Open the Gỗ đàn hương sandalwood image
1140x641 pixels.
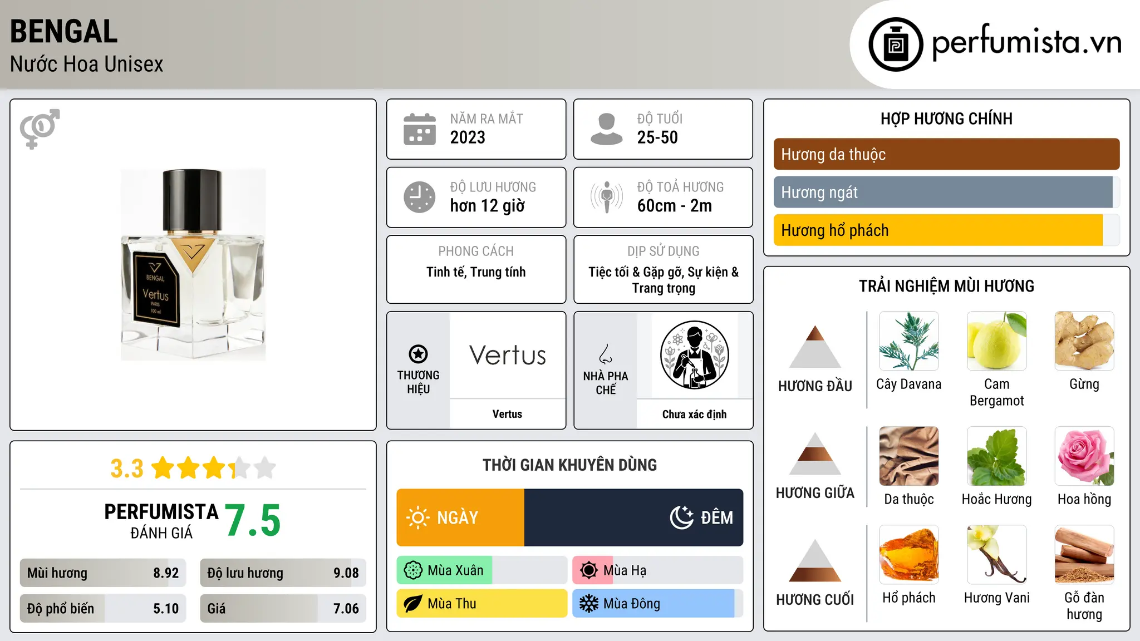pos(1084,555)
